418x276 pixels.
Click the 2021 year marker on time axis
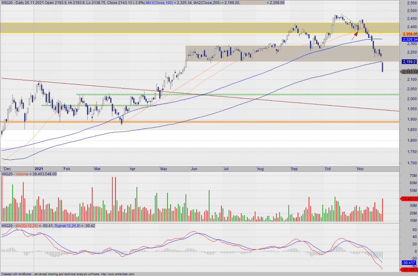(x=39, y=168)
